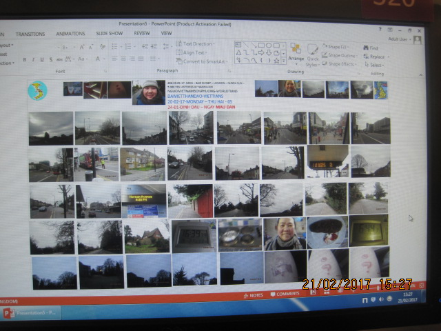Select the Rounded Rectangle shape
This screenshot has width=441, height=331.
coord(276,46)
